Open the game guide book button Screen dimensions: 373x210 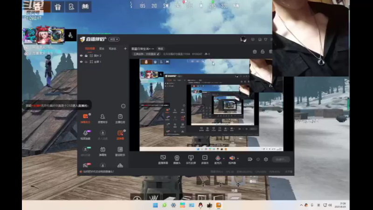pyautogui.click(x=85, y=7)
